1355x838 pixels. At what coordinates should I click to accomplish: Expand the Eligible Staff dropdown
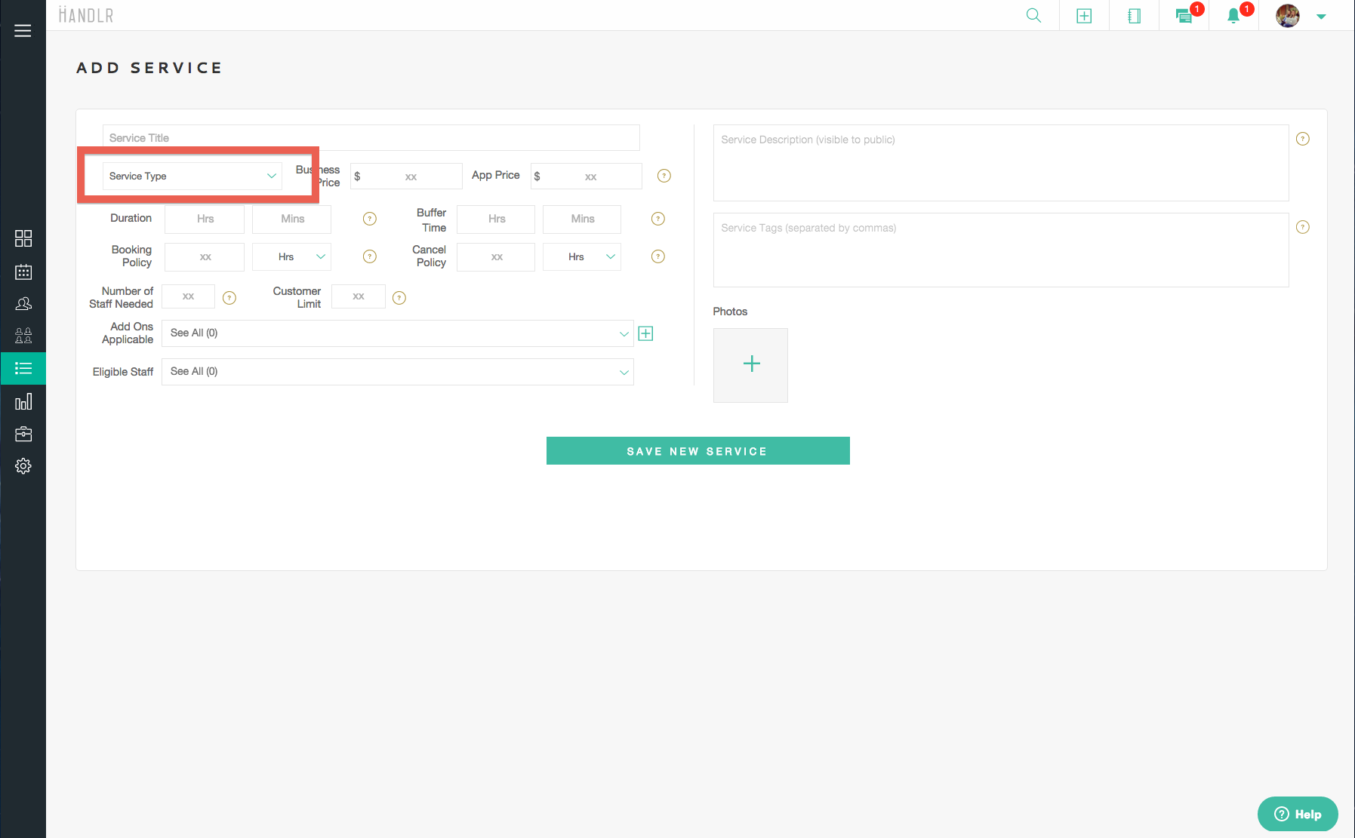(397, 372)
